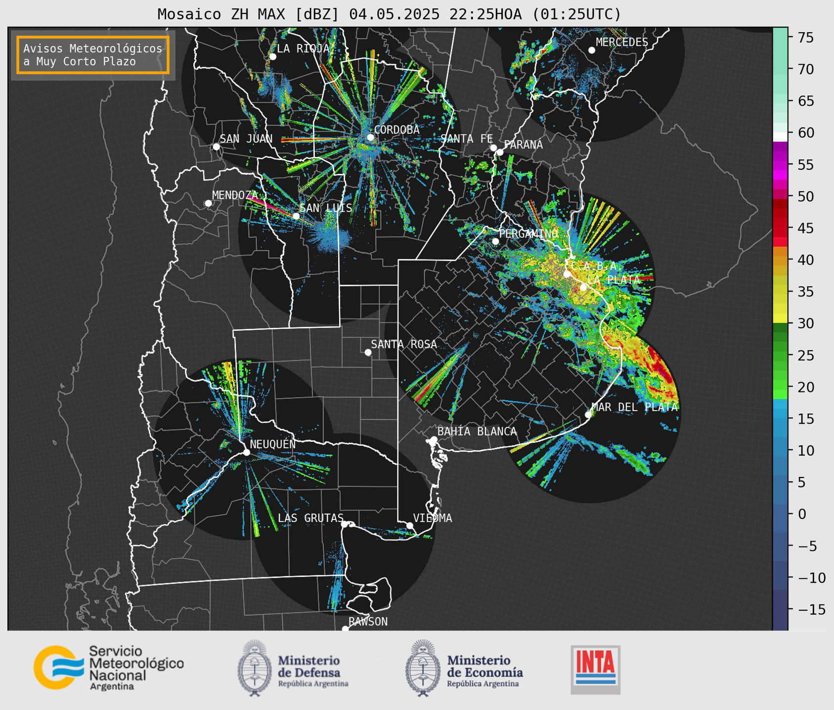Click the Ministerio de Economía emblem
The height and width of the screenshot is (710, 834).
pyautogui.click(x=423, y=668)
